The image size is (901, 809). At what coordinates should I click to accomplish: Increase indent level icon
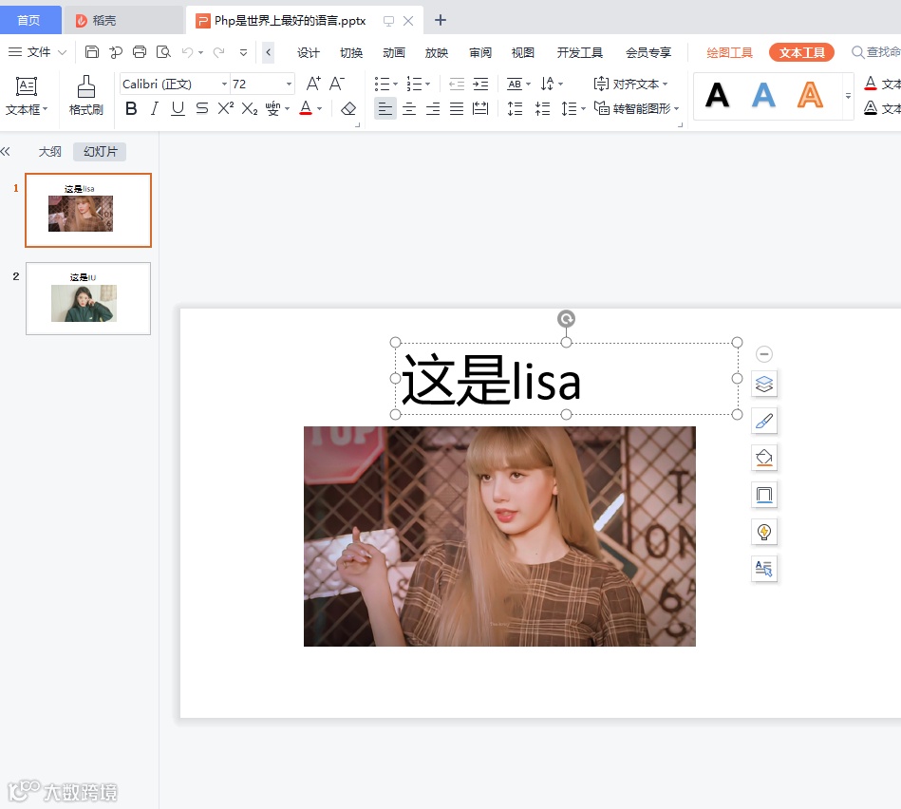pyautogui.click(x=480, y=84)
